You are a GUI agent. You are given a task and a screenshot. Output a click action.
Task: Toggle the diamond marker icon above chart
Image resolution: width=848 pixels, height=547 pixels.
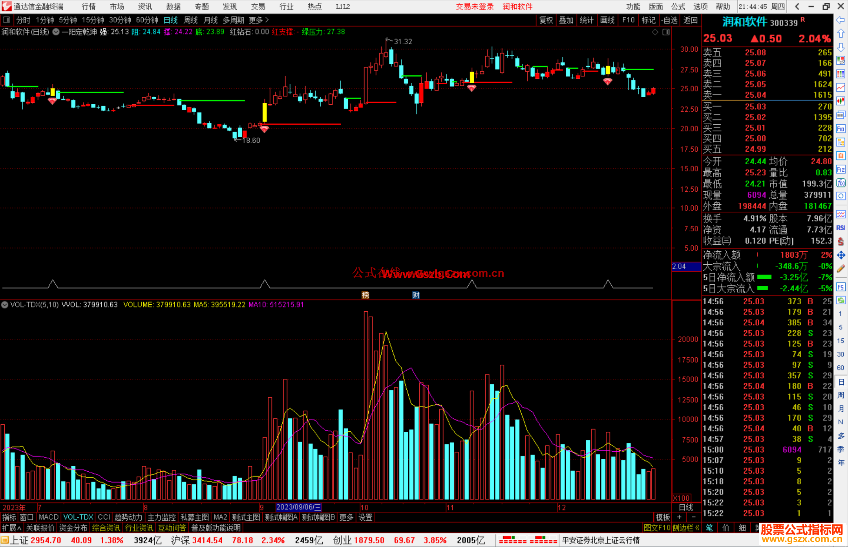click(x=655, y=32)
